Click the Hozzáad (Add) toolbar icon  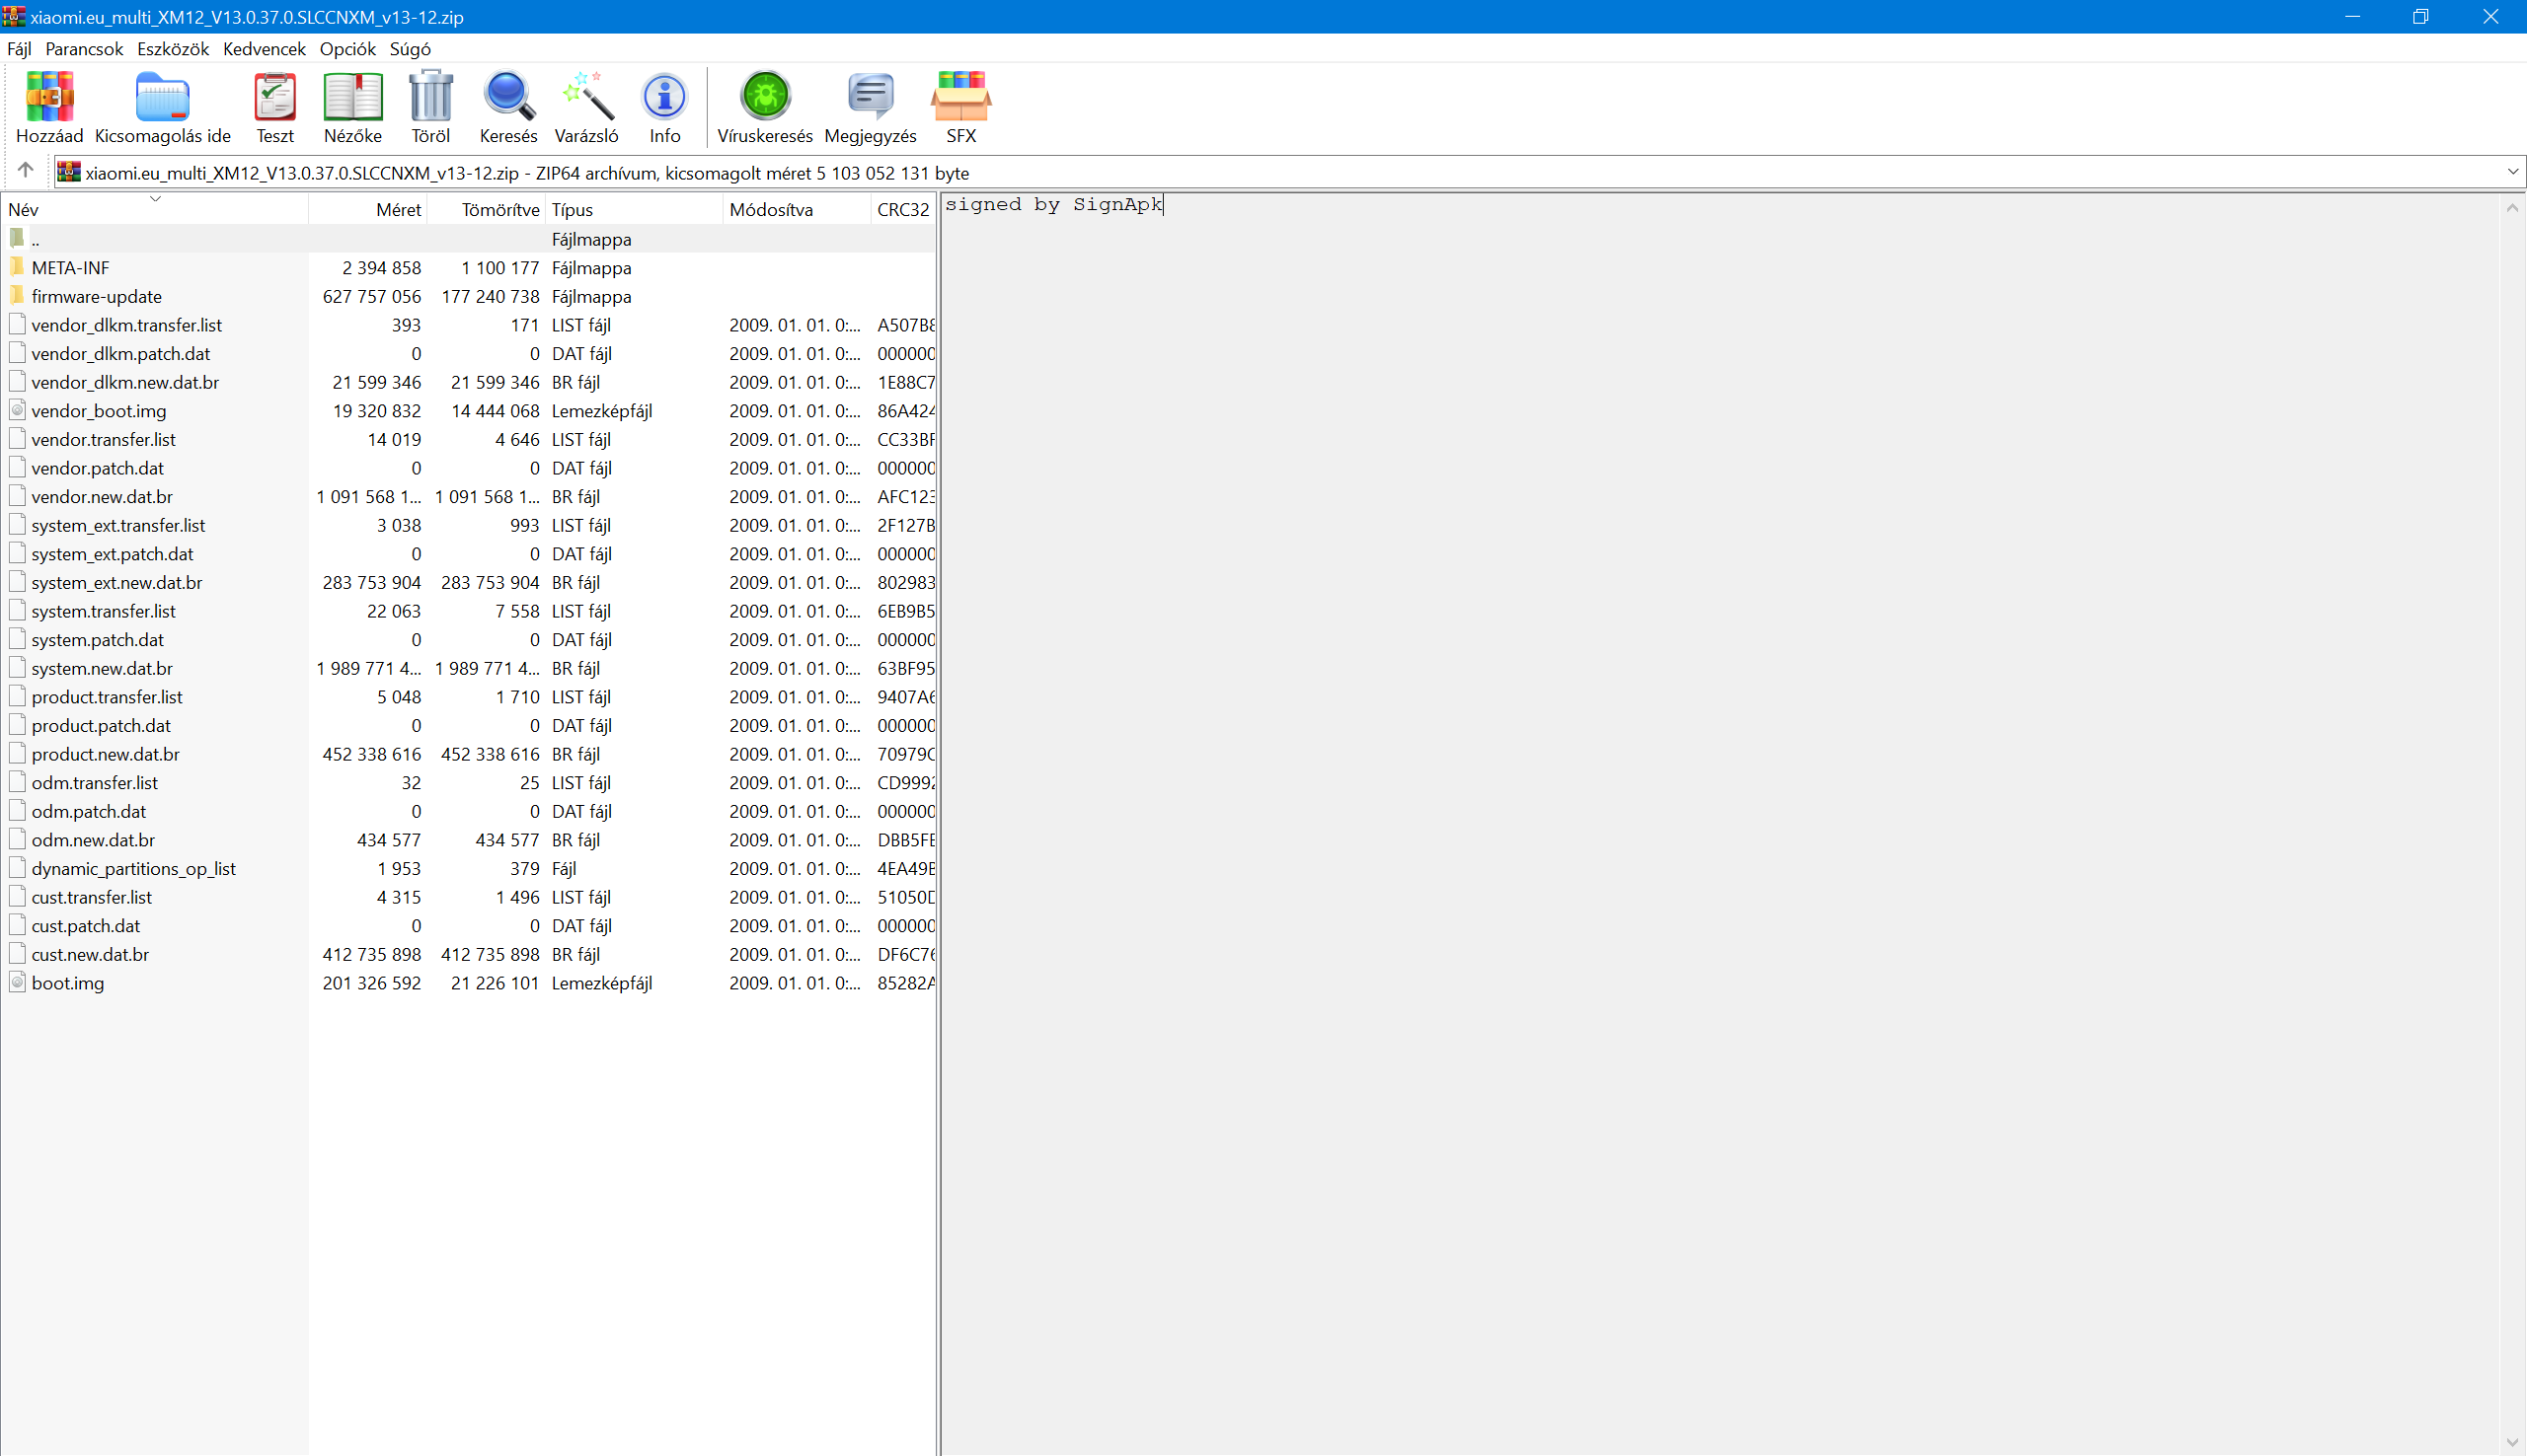point(49,96)
